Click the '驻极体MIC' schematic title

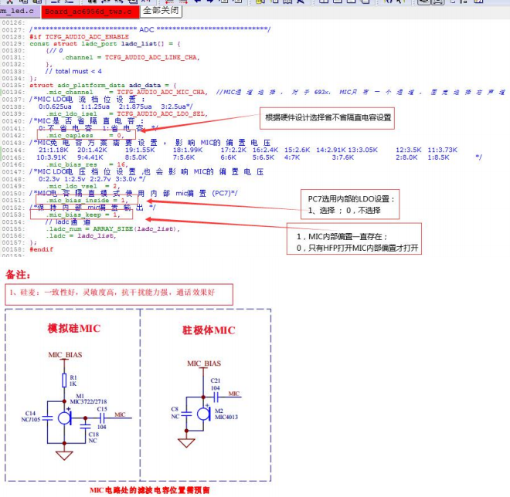[x=209, y=330]
